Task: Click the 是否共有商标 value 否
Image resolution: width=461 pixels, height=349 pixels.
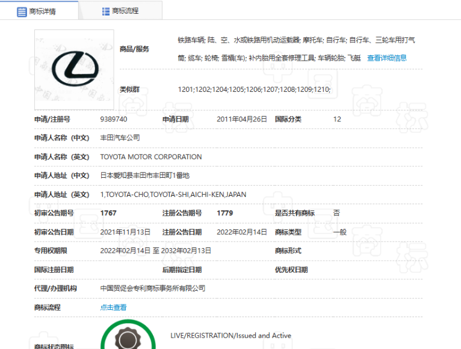Action: tap(336, 213)
